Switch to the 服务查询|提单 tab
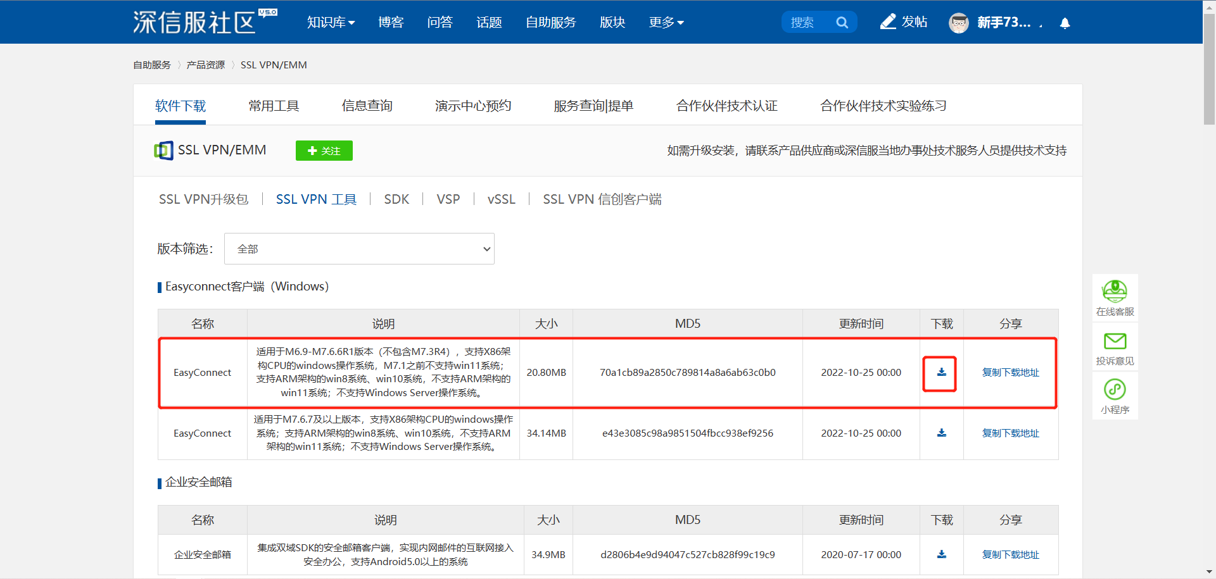This screenshot has width=1216, height=579. [x=593, y=106]
